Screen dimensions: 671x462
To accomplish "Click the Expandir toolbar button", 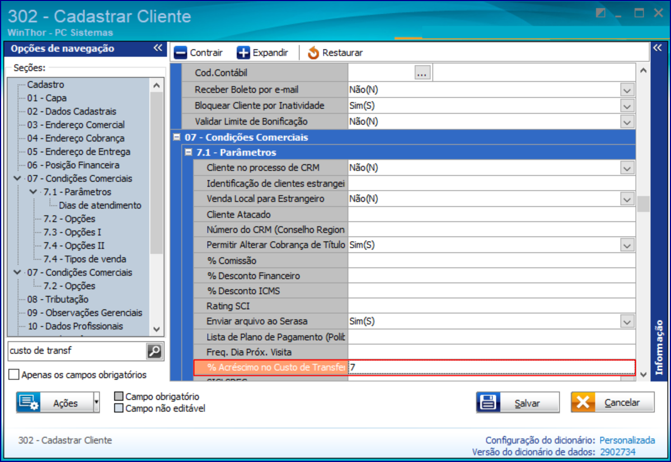I will pyautogui.click(x=263, y=53).
